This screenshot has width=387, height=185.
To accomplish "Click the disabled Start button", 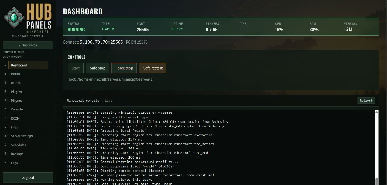I will point(76,68).
